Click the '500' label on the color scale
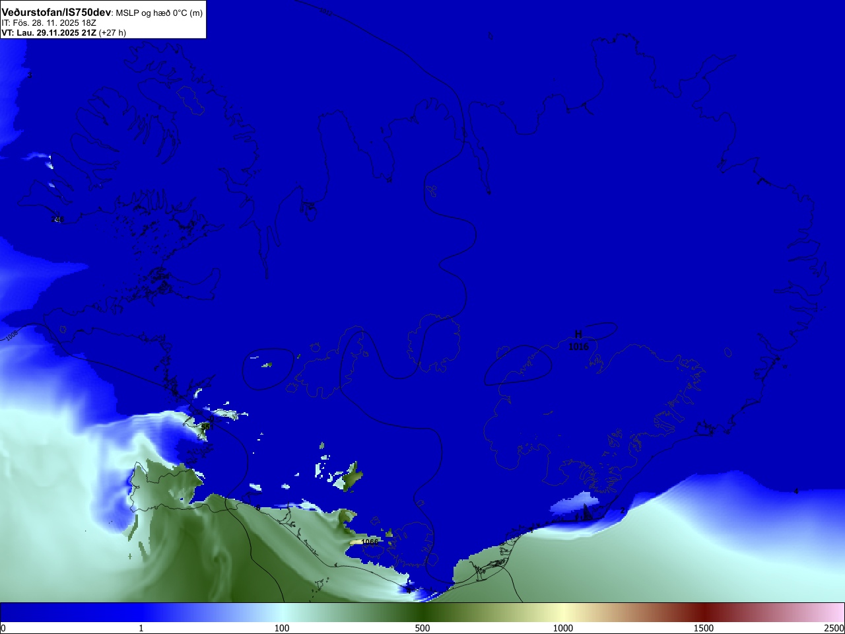 click(422, 628)
